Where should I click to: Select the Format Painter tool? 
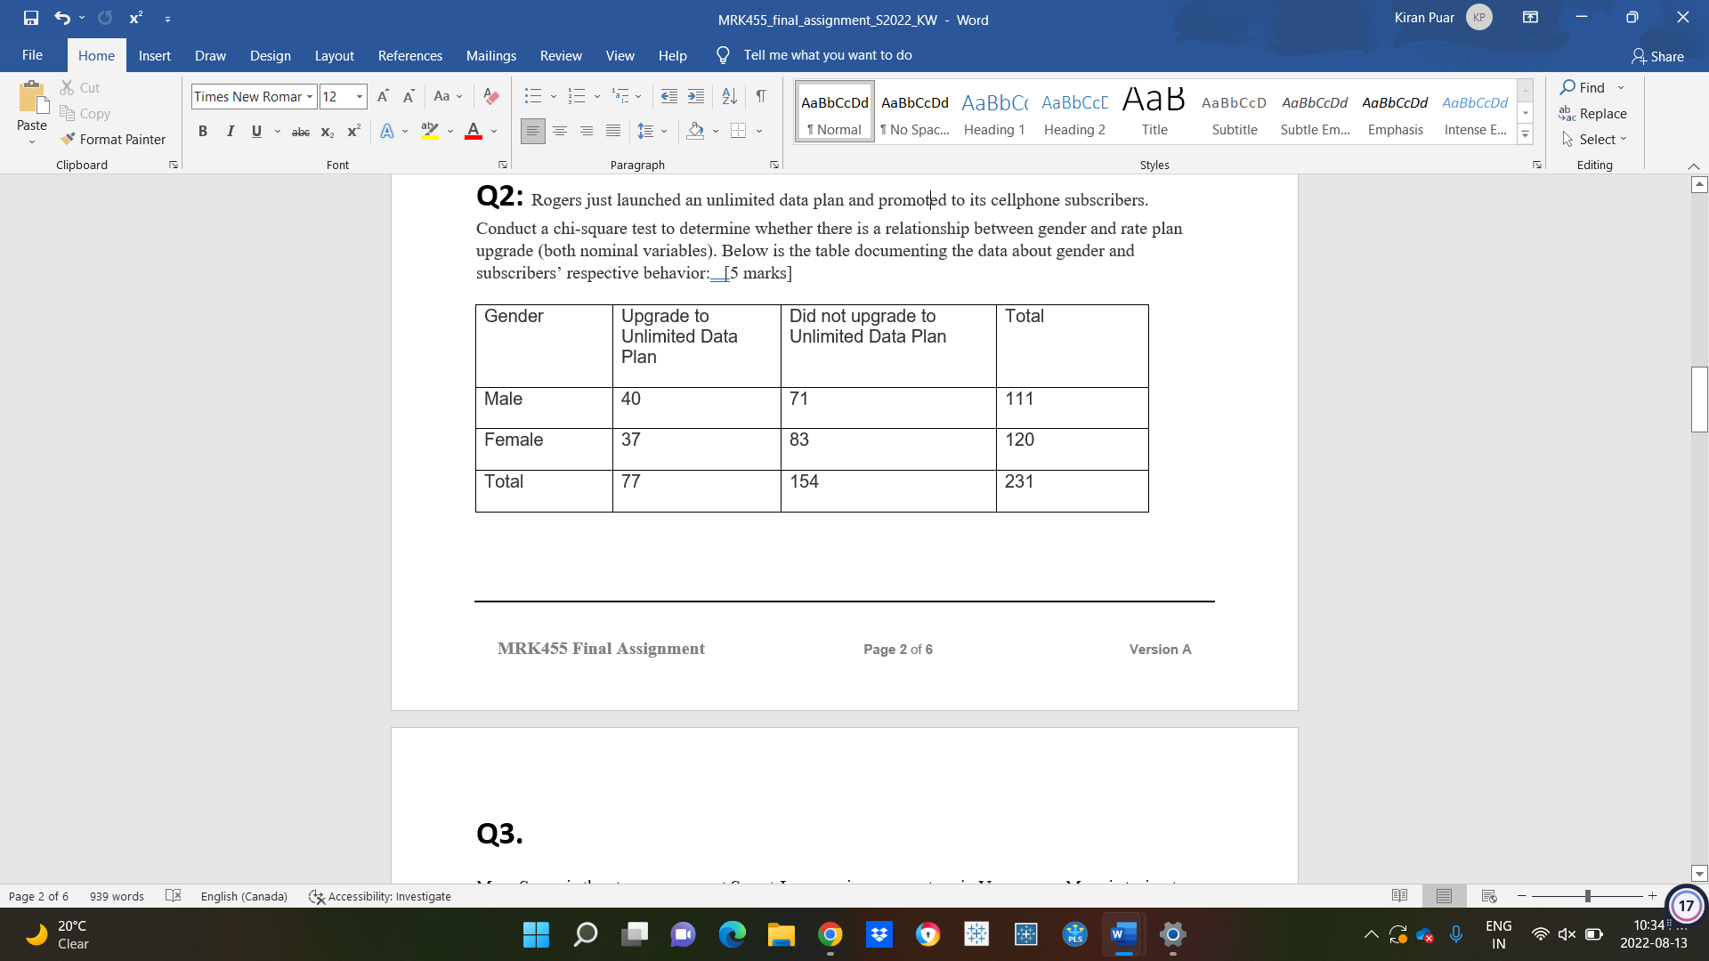113,139
